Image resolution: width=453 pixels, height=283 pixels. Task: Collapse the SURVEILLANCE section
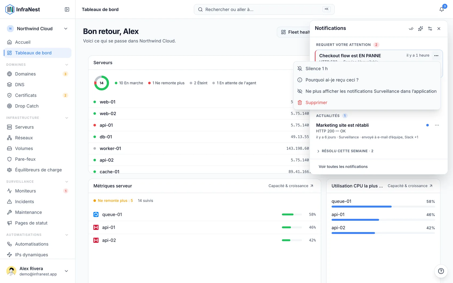click(67, 182)
